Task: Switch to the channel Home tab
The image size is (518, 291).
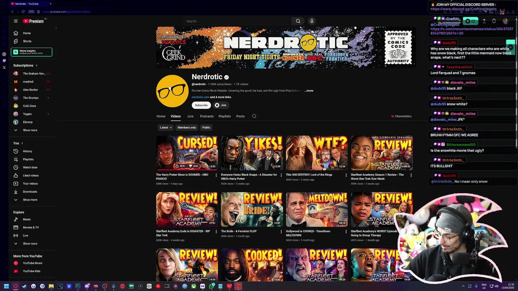Action: pyautogui.click(x=161, y=116)
